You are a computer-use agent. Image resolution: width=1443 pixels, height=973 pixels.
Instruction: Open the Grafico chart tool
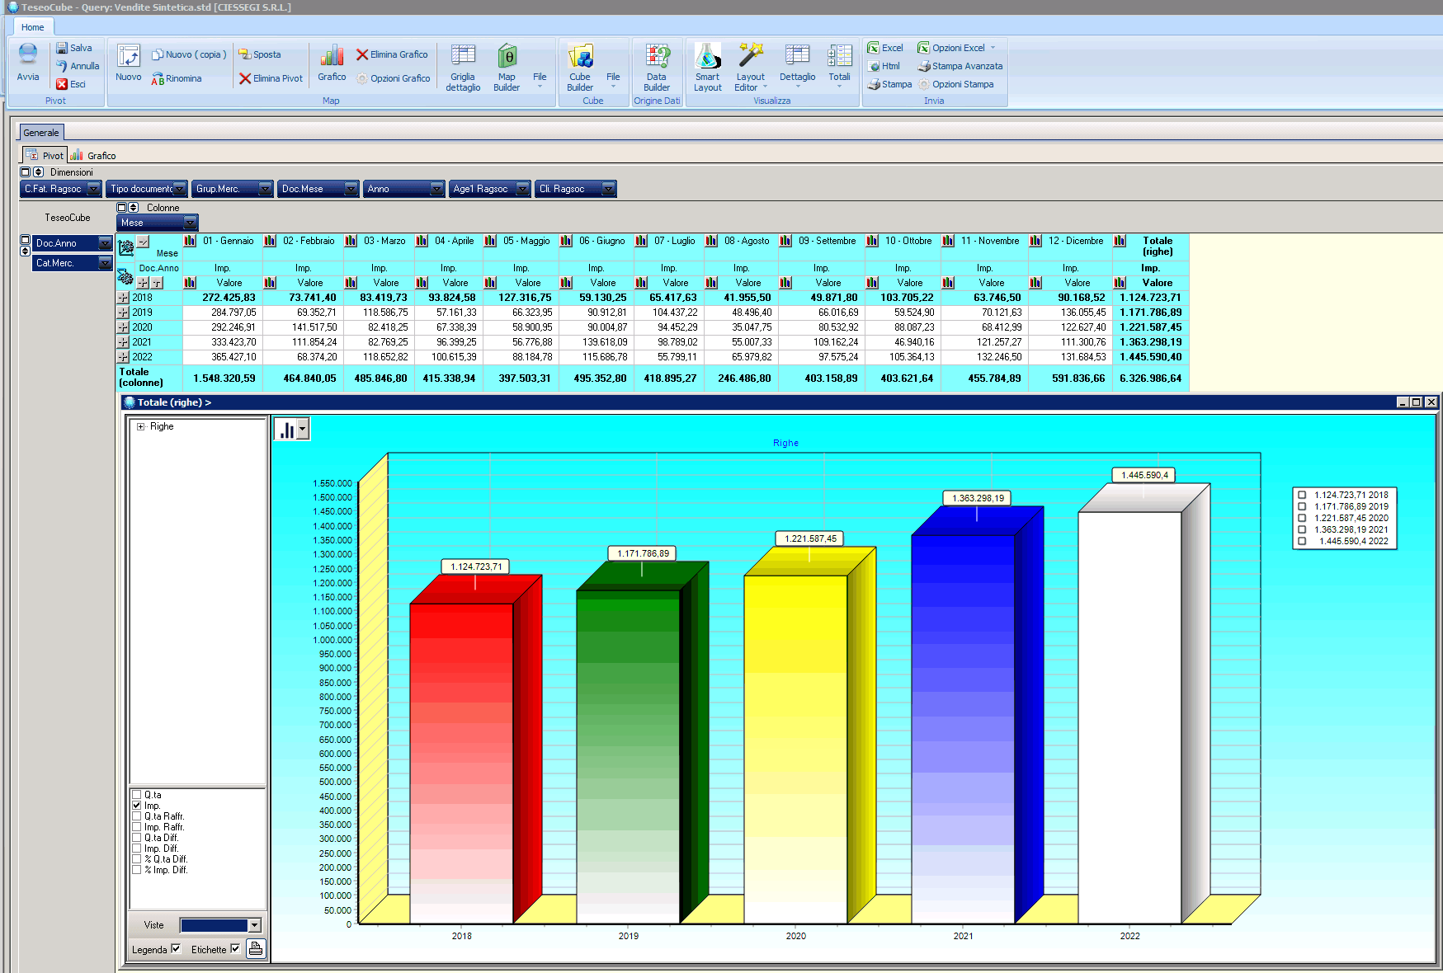(332, 63)
